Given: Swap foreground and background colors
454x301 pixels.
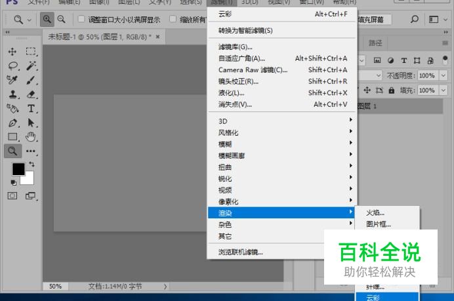Looking at the screenshot, I should (x=31, y=164).
